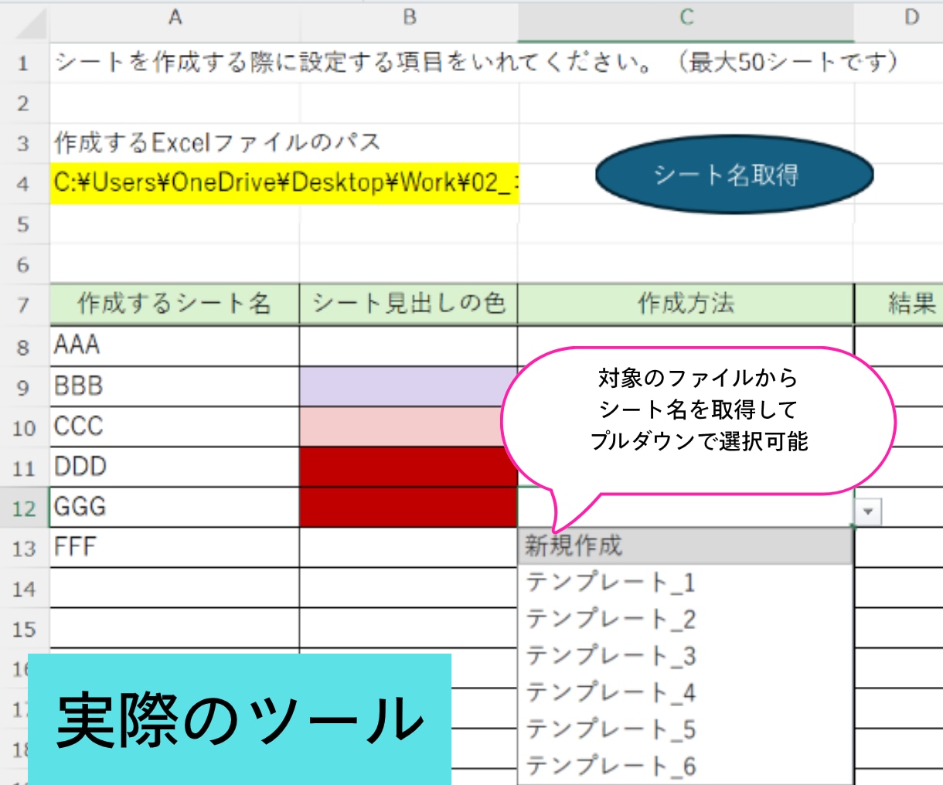943x785 pixels.
Task: Click the シート名取得 oval button
Action: click(x=734, y=175)
